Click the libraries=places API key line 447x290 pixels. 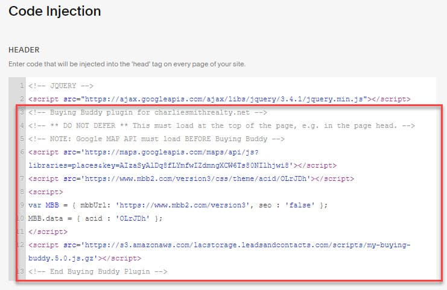[x=182, y=165]
